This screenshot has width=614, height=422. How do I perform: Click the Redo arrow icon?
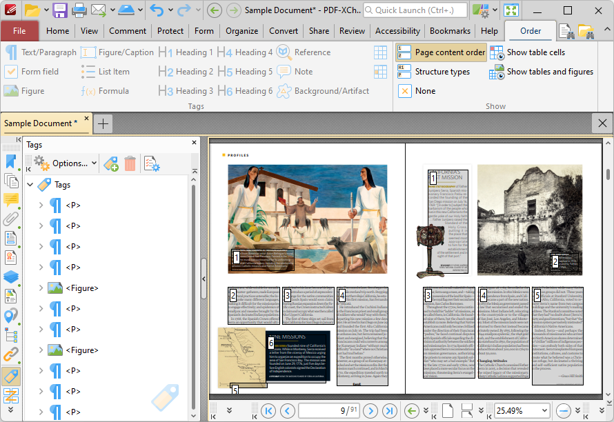coord(184,10)
